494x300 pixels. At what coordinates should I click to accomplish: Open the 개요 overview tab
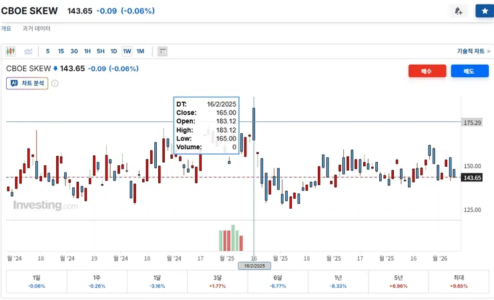pos(6,28)
